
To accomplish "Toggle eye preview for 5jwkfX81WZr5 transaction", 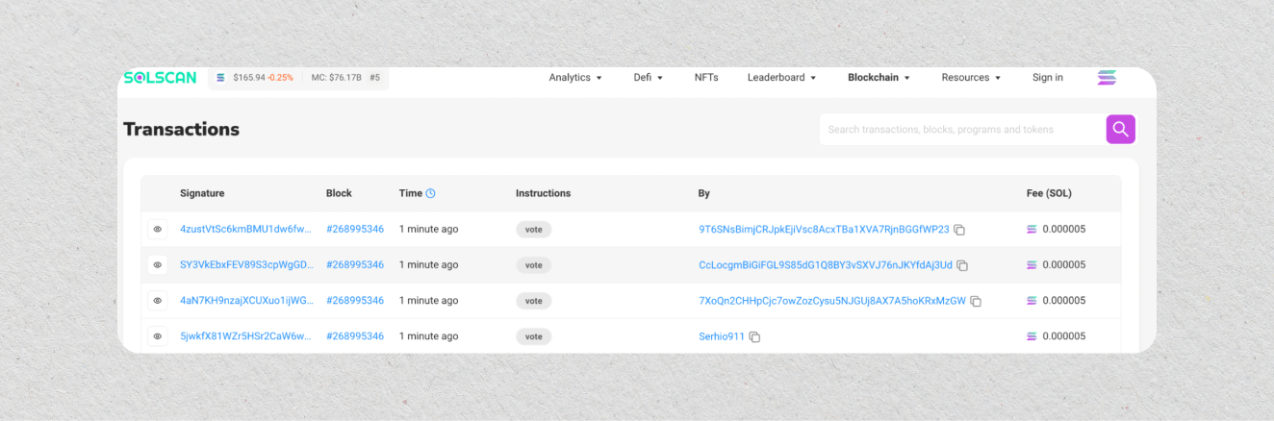I will [x=158, y=336].
